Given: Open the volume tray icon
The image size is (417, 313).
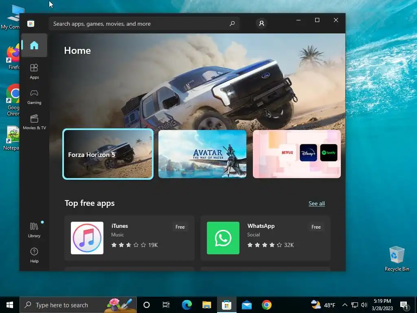Looking at the screenshot, I should [x=364, y=305].
